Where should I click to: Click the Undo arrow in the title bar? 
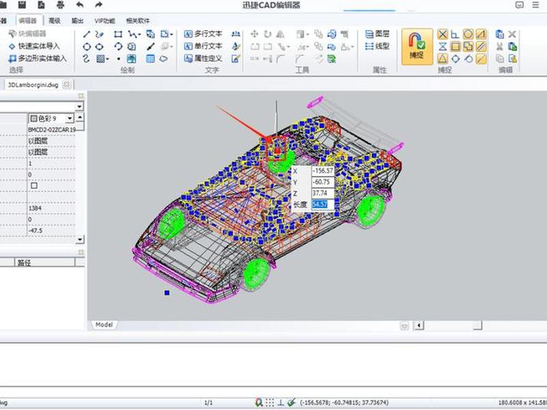80,5
